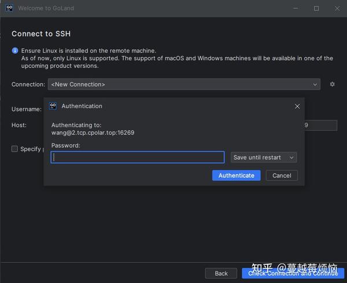
Task: Click the GoLand logo in the title bar
Action: [x=9, y=9]
